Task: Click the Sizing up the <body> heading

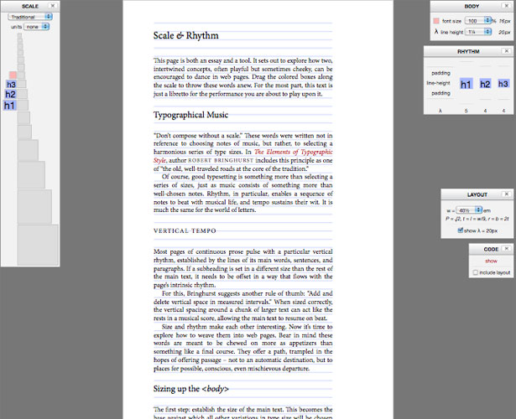Action: 190,389
